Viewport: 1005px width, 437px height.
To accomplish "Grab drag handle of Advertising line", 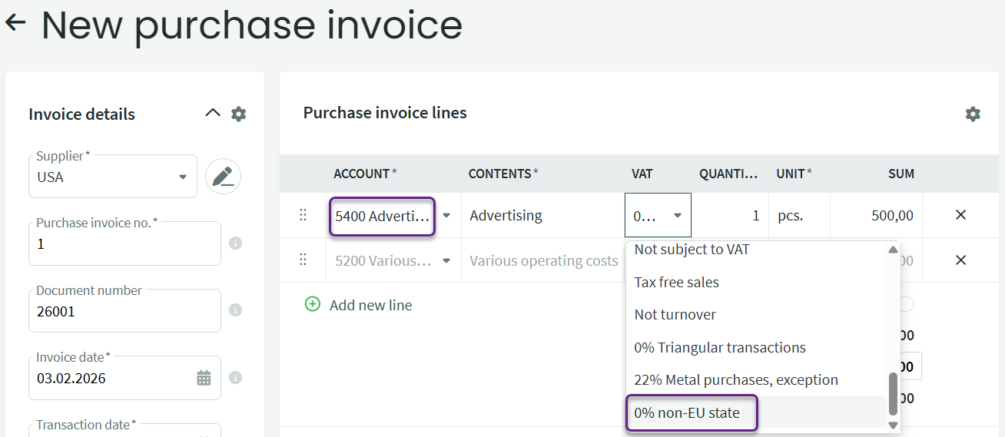I will 303,215.
